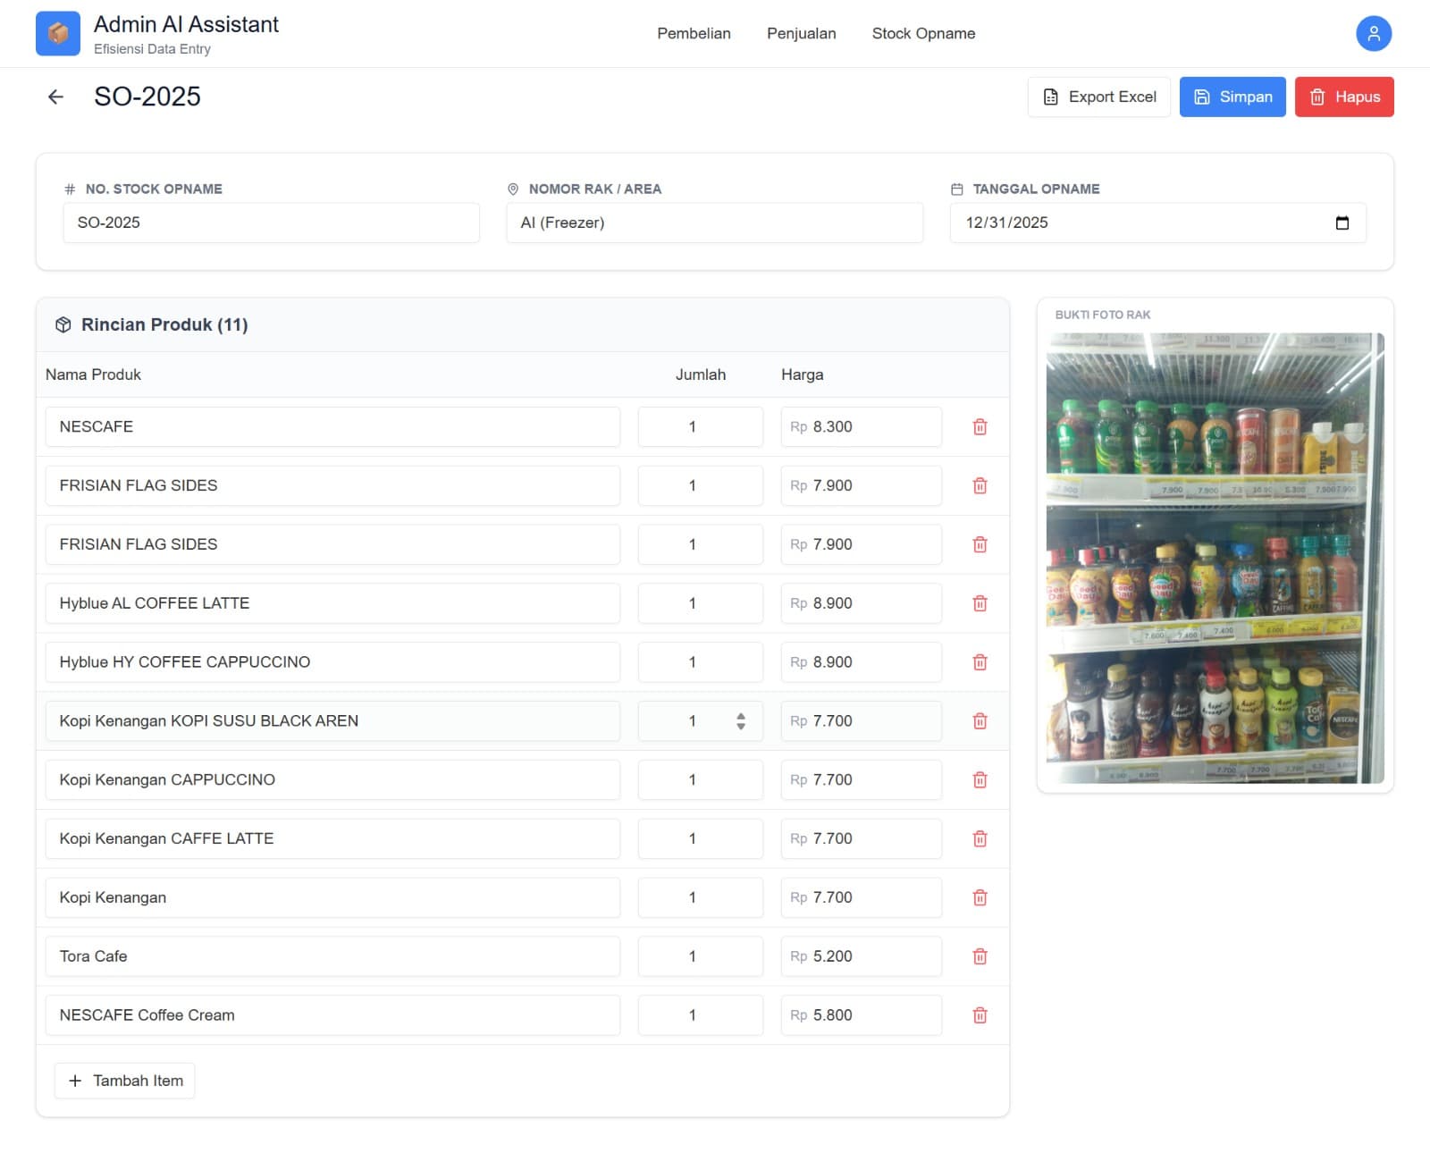The width and height of the screenshot is (1430, 1153).
Task: Click the 'Nama Produk' column header
Action: click(93, 375)
